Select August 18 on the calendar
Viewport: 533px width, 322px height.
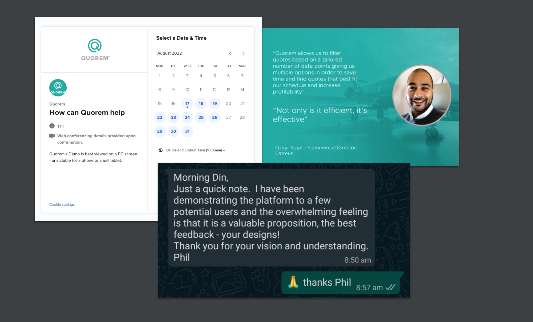pyautogui.click(x=201, y=104)
